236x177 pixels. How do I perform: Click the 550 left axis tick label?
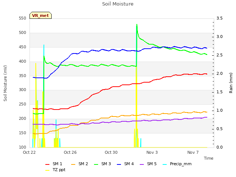[x=22, y=18]
